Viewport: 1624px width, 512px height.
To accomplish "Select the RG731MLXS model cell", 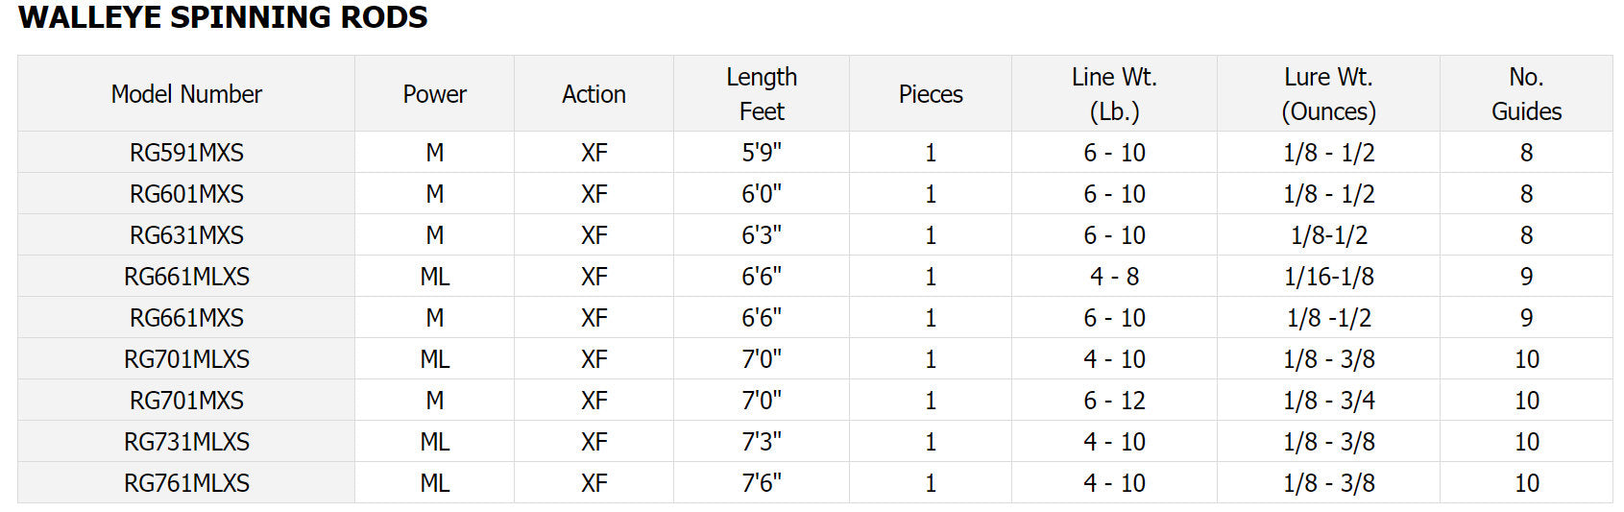I will click(186, 442).
